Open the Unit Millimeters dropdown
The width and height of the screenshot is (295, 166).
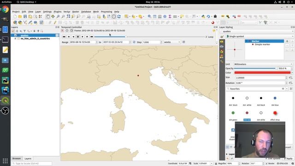[x=263, y=64]
